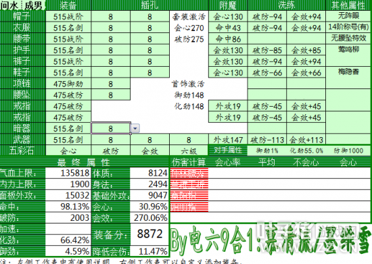Select the 帽子 refine cell 破防-94

(x=267, y=17)
